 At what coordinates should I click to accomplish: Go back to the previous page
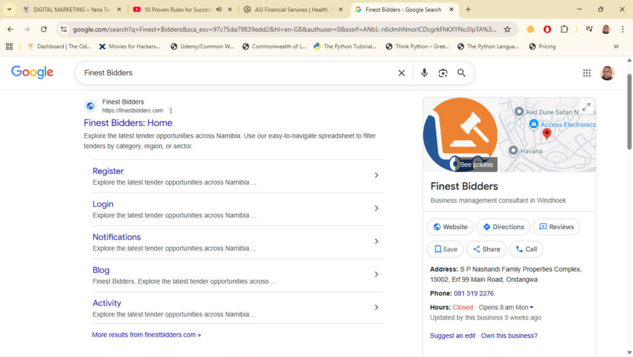pos(11,29)
